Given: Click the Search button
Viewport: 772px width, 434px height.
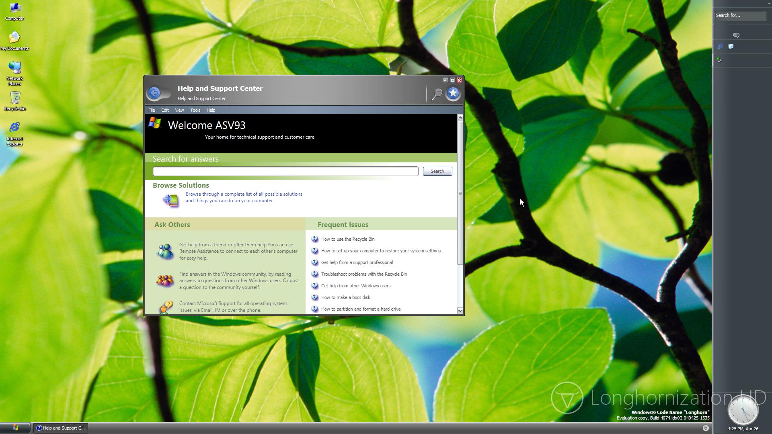Looking at the screenshot, I should [437, 171].
